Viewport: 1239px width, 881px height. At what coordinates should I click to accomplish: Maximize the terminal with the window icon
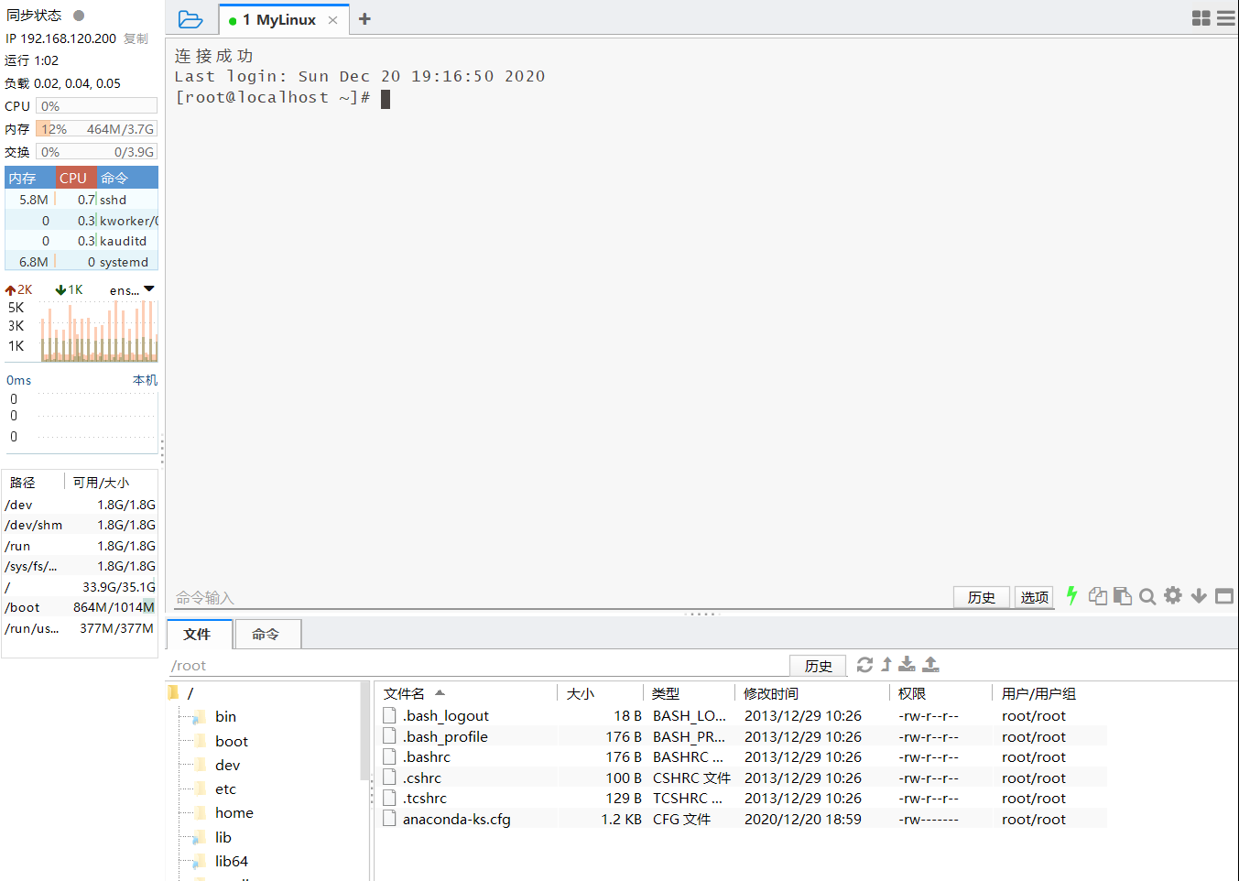click(1224, 596)
